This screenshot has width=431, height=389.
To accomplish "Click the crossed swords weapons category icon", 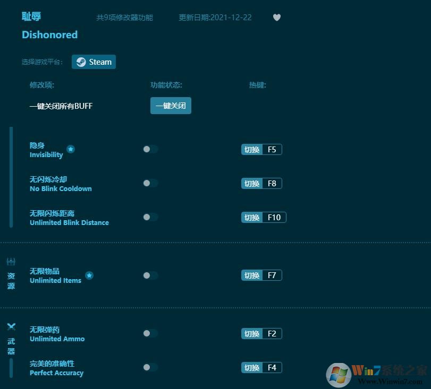I will pos(11,327).
